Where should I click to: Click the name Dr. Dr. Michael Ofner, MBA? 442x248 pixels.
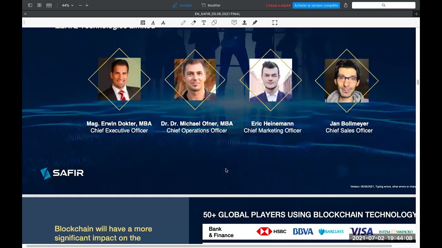197,124
